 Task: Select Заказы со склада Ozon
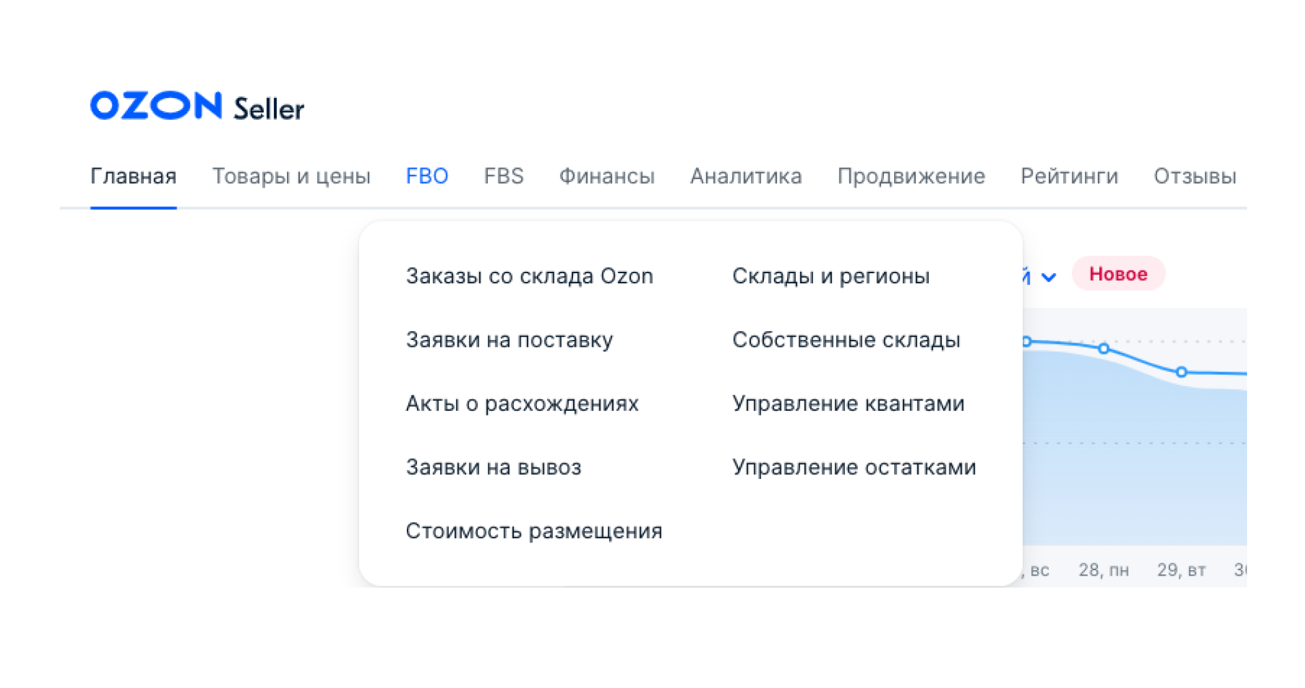pyautogui.click(x=529, y=276)
